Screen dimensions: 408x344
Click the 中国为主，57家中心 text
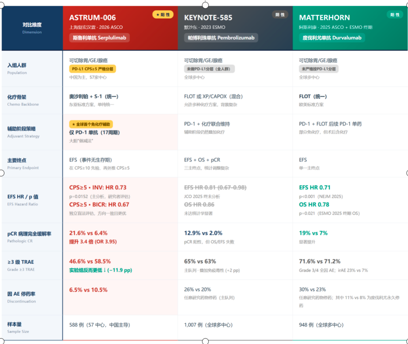pos(88,77)
